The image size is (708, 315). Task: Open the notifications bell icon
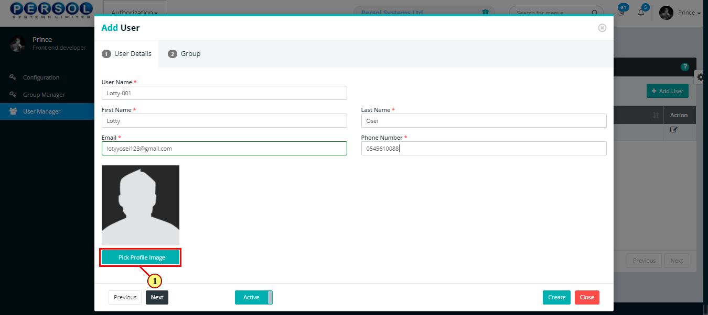[x=641, y=13]
